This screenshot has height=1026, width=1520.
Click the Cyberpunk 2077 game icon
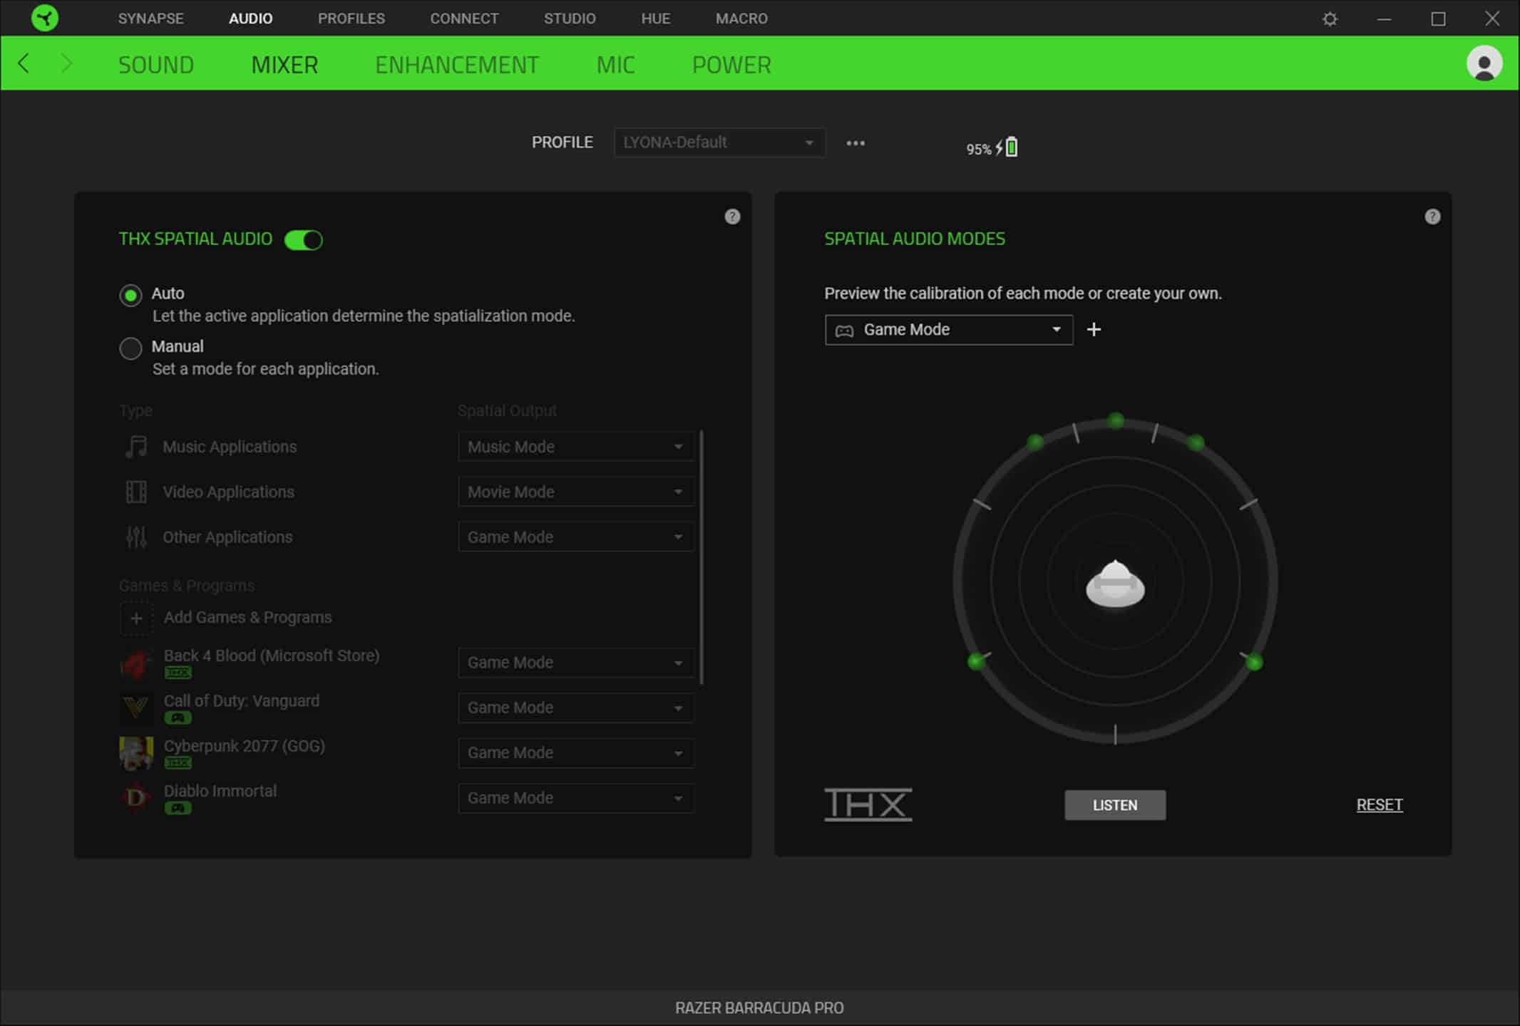136,753
